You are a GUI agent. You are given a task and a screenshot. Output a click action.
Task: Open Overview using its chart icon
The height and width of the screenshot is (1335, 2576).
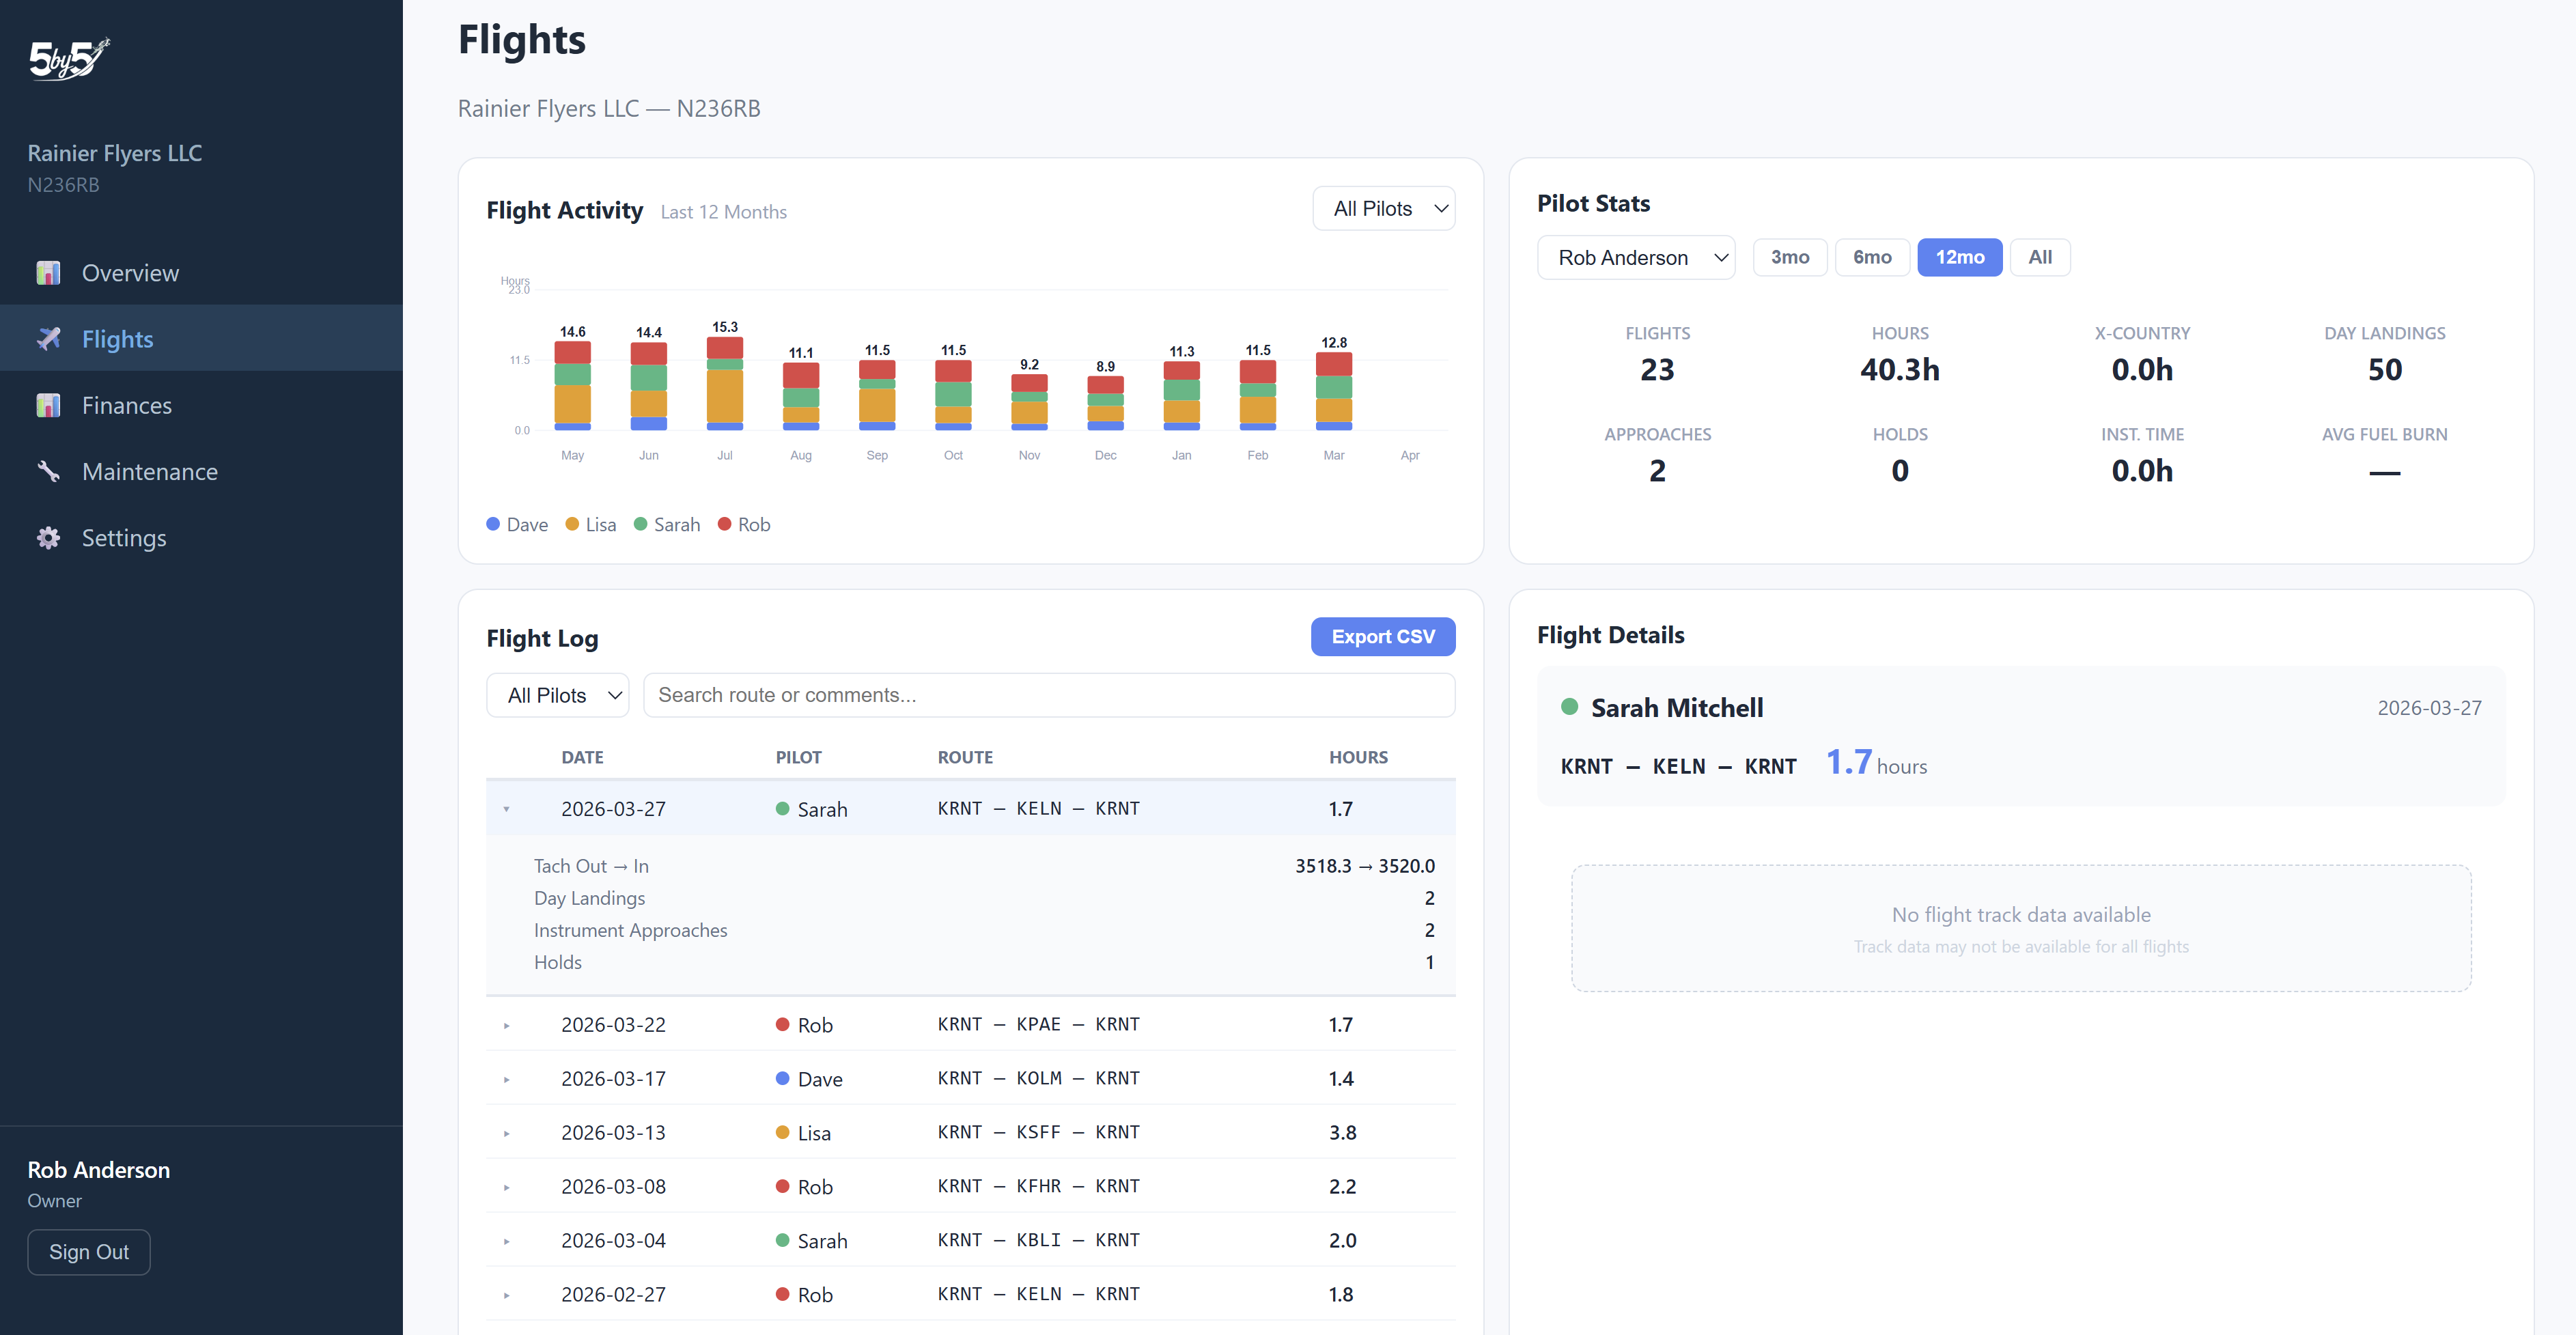pos(48,272)
